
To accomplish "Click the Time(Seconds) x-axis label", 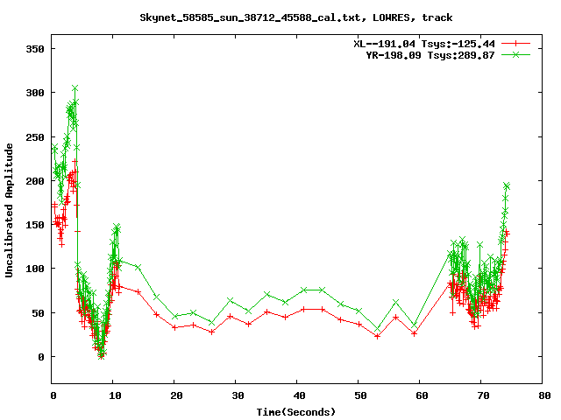I will [x=296, y=412].
